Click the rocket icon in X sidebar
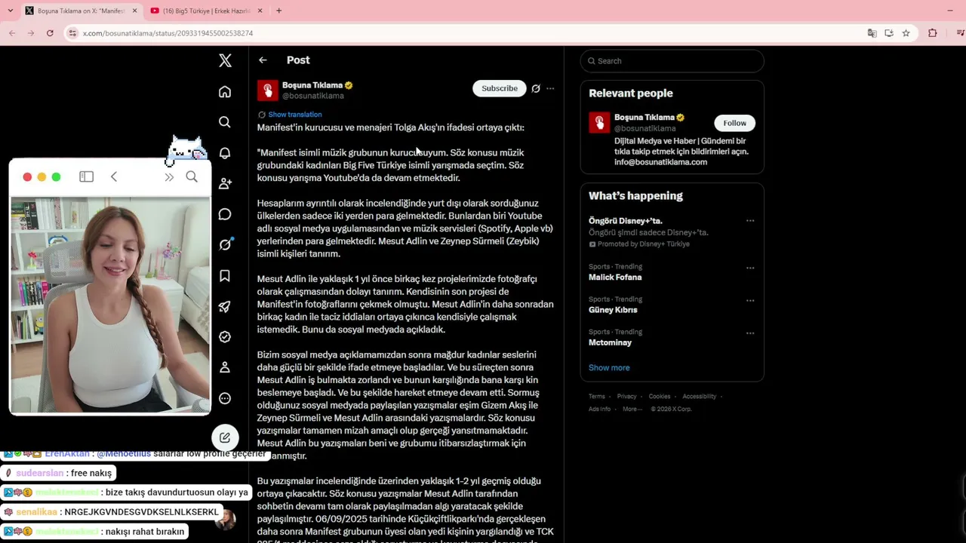 pos(225,306)
